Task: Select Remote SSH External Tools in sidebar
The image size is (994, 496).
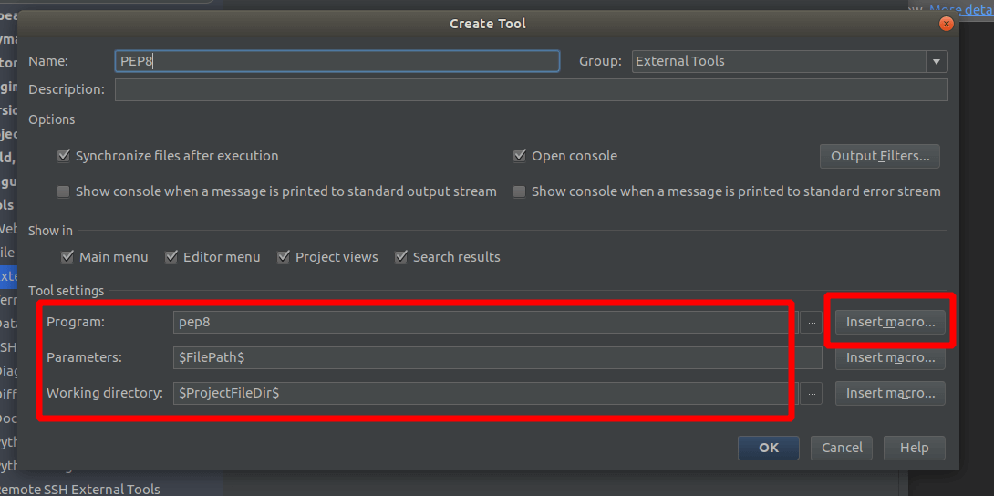Action: click(79, 489)
